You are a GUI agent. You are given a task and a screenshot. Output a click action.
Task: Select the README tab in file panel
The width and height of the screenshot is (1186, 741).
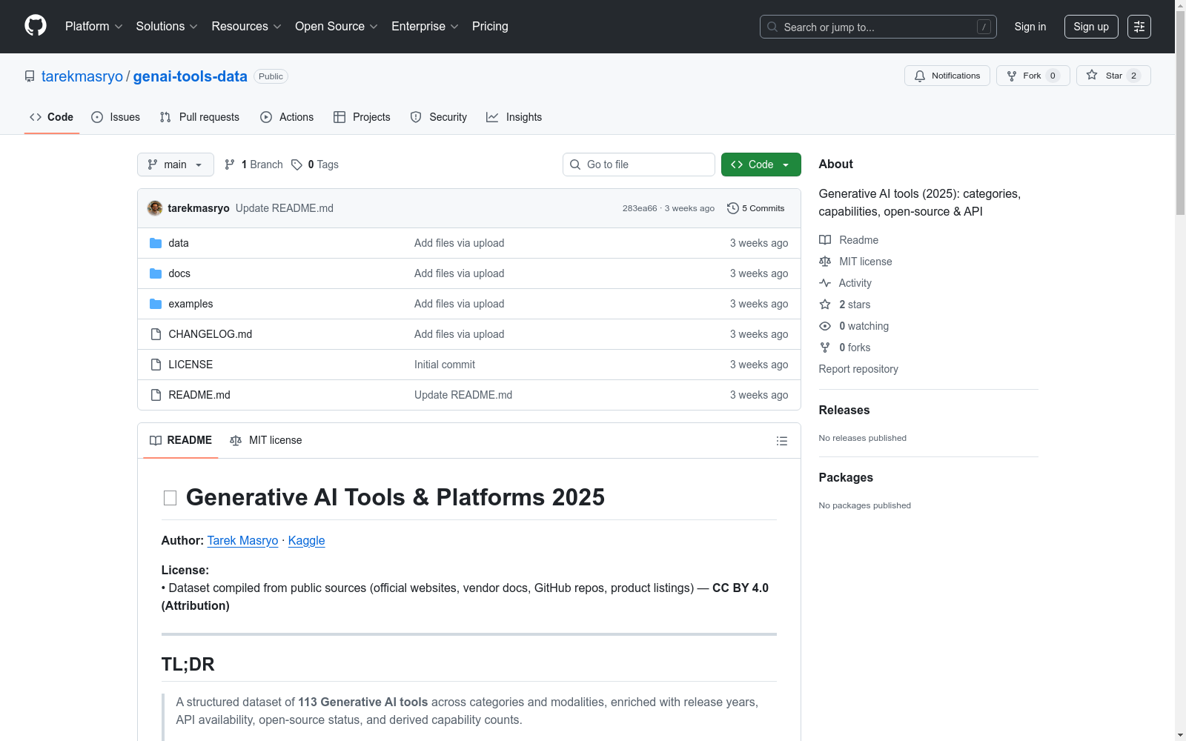[x=181, y=441]
